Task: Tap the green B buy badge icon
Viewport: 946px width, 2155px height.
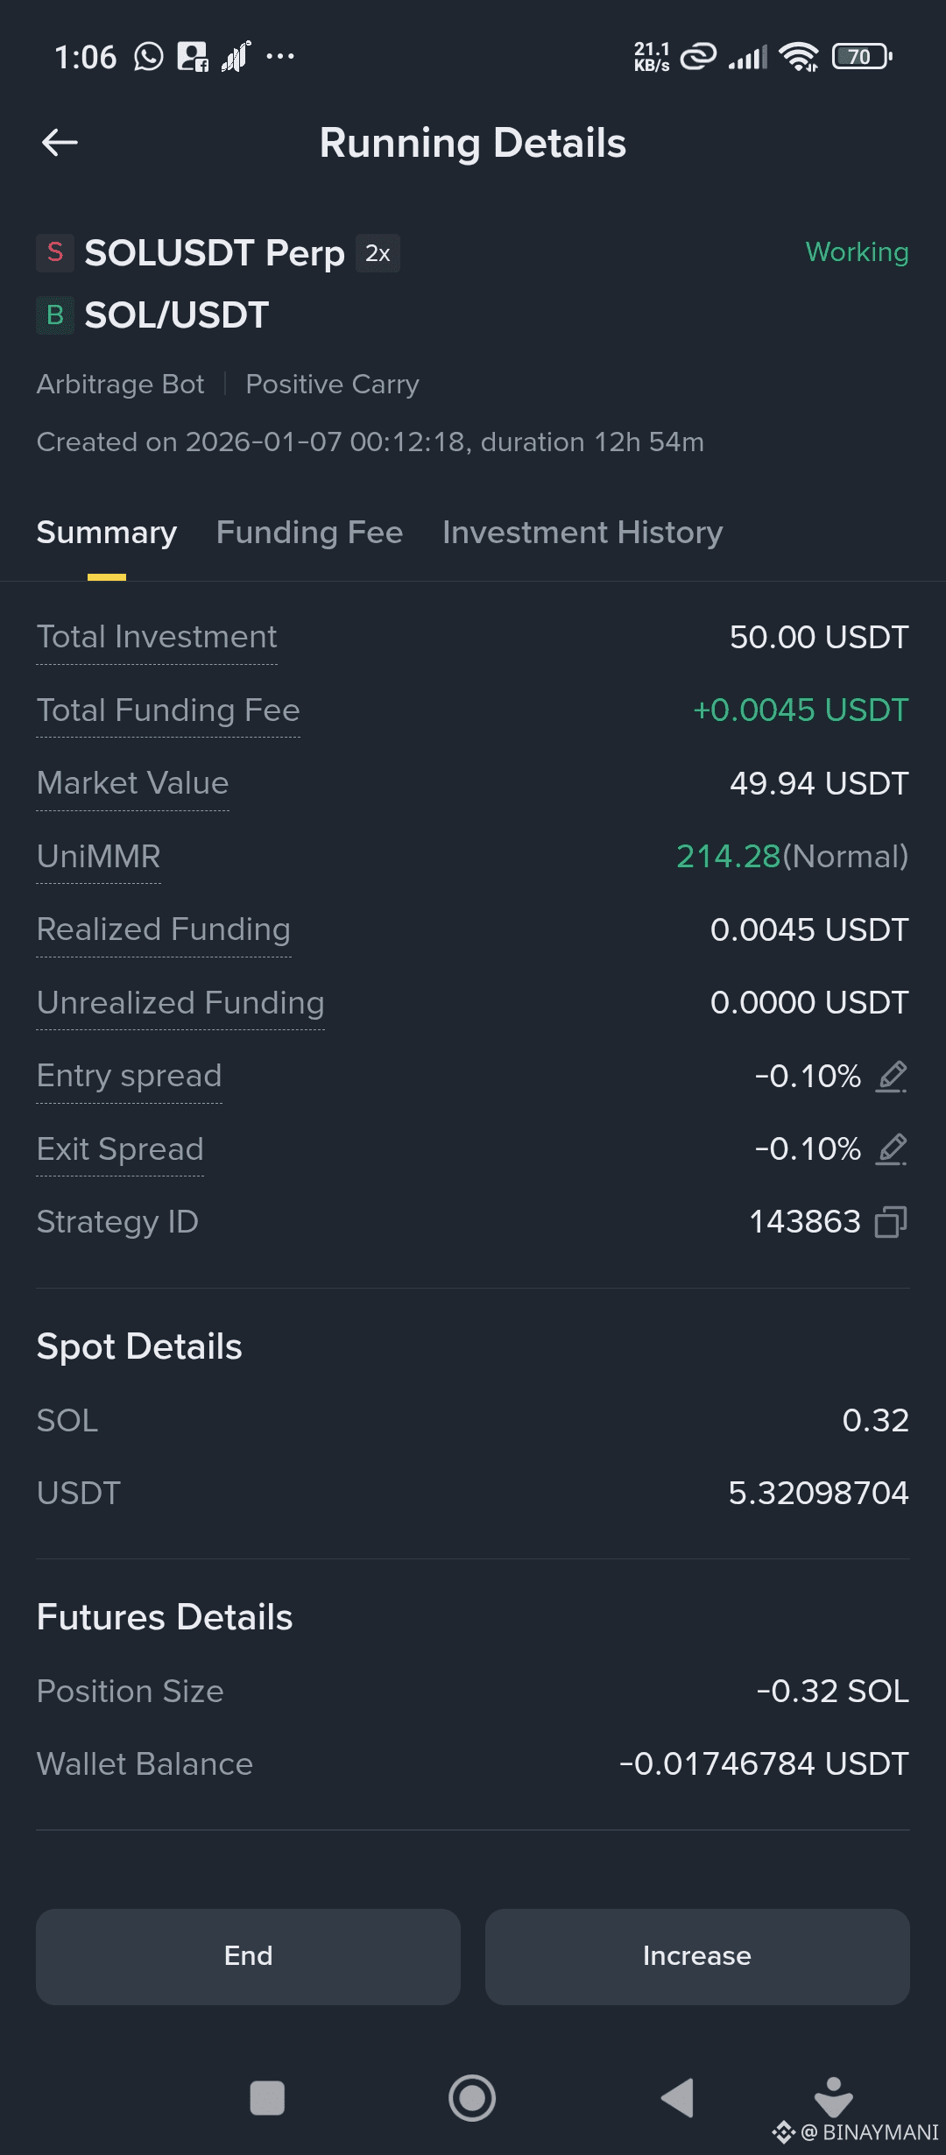Action: pyautogui.click(x=55, y=315)
